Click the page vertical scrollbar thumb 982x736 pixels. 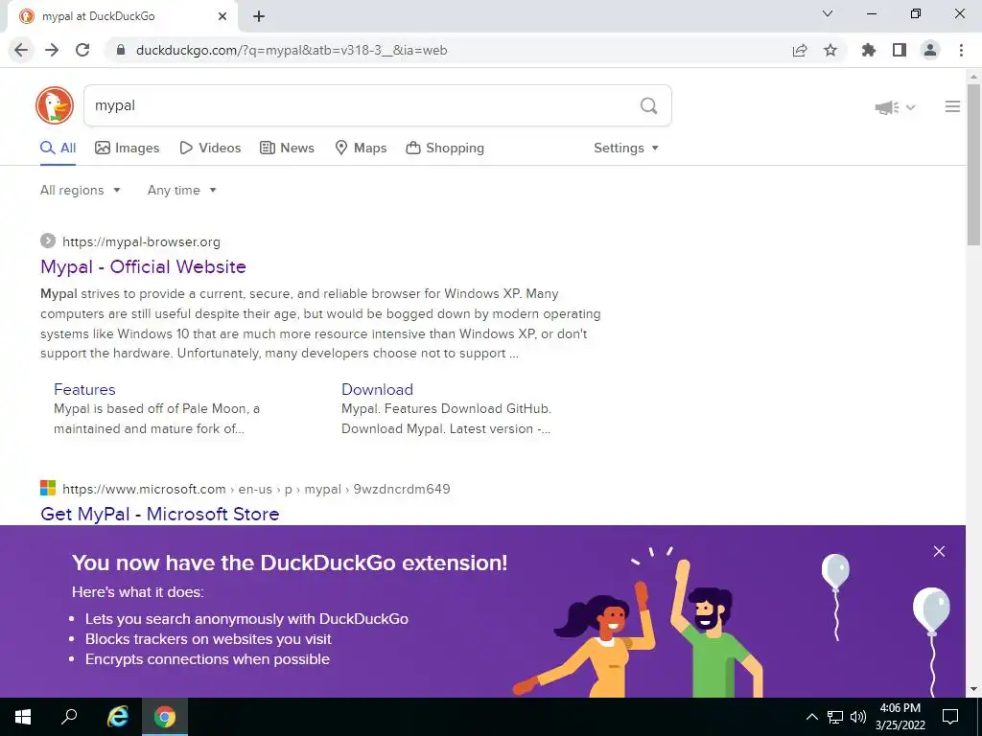974,164
